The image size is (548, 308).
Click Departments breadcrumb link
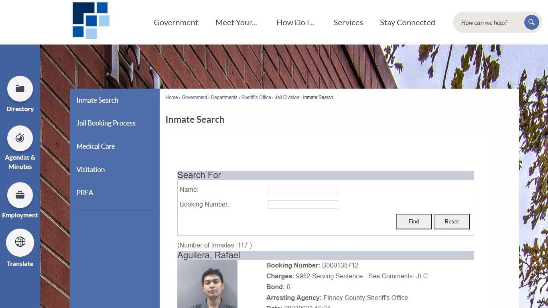pos(224,97)
